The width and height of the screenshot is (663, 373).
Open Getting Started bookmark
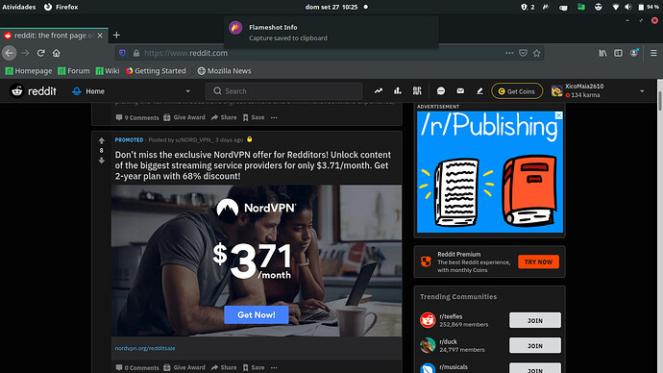coord(156,70)
